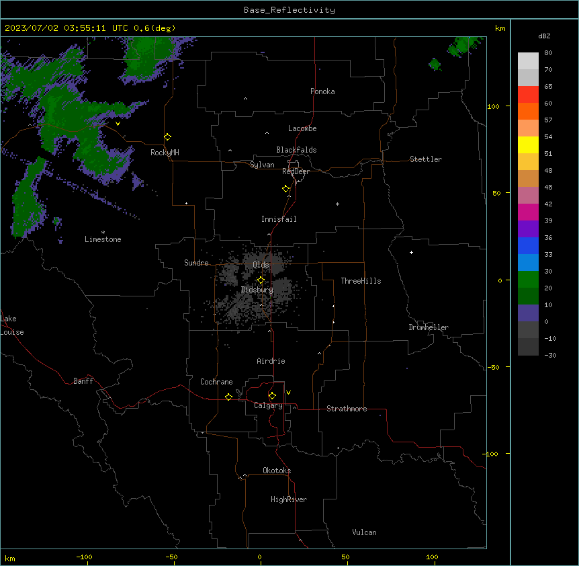This screenshot has width=579, height=566.
Task: Click the Lake Louise label
Action: 12,325
